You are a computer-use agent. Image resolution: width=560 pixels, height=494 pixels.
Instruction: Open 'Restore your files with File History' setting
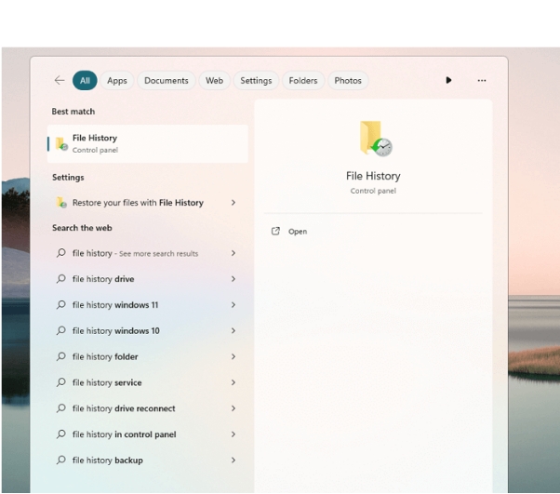[x=138, y=203]
